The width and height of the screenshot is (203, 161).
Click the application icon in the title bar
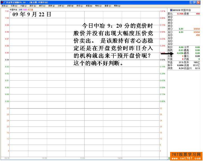(x=2, y=2)
